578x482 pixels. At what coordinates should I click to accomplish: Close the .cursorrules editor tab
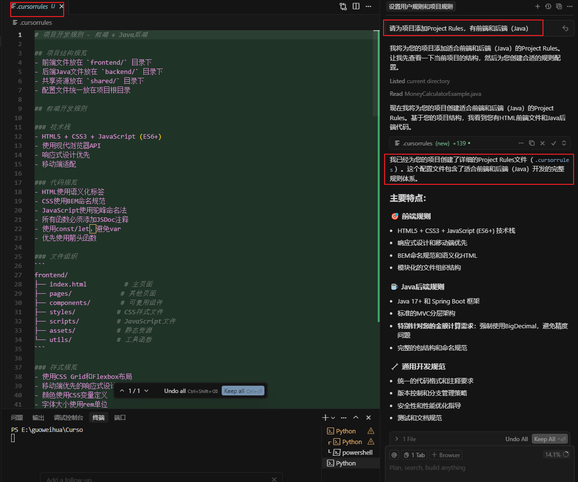[62, 6]
